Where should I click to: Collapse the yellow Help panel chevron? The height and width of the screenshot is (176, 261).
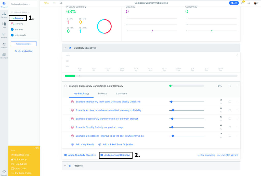click(35, 148)
